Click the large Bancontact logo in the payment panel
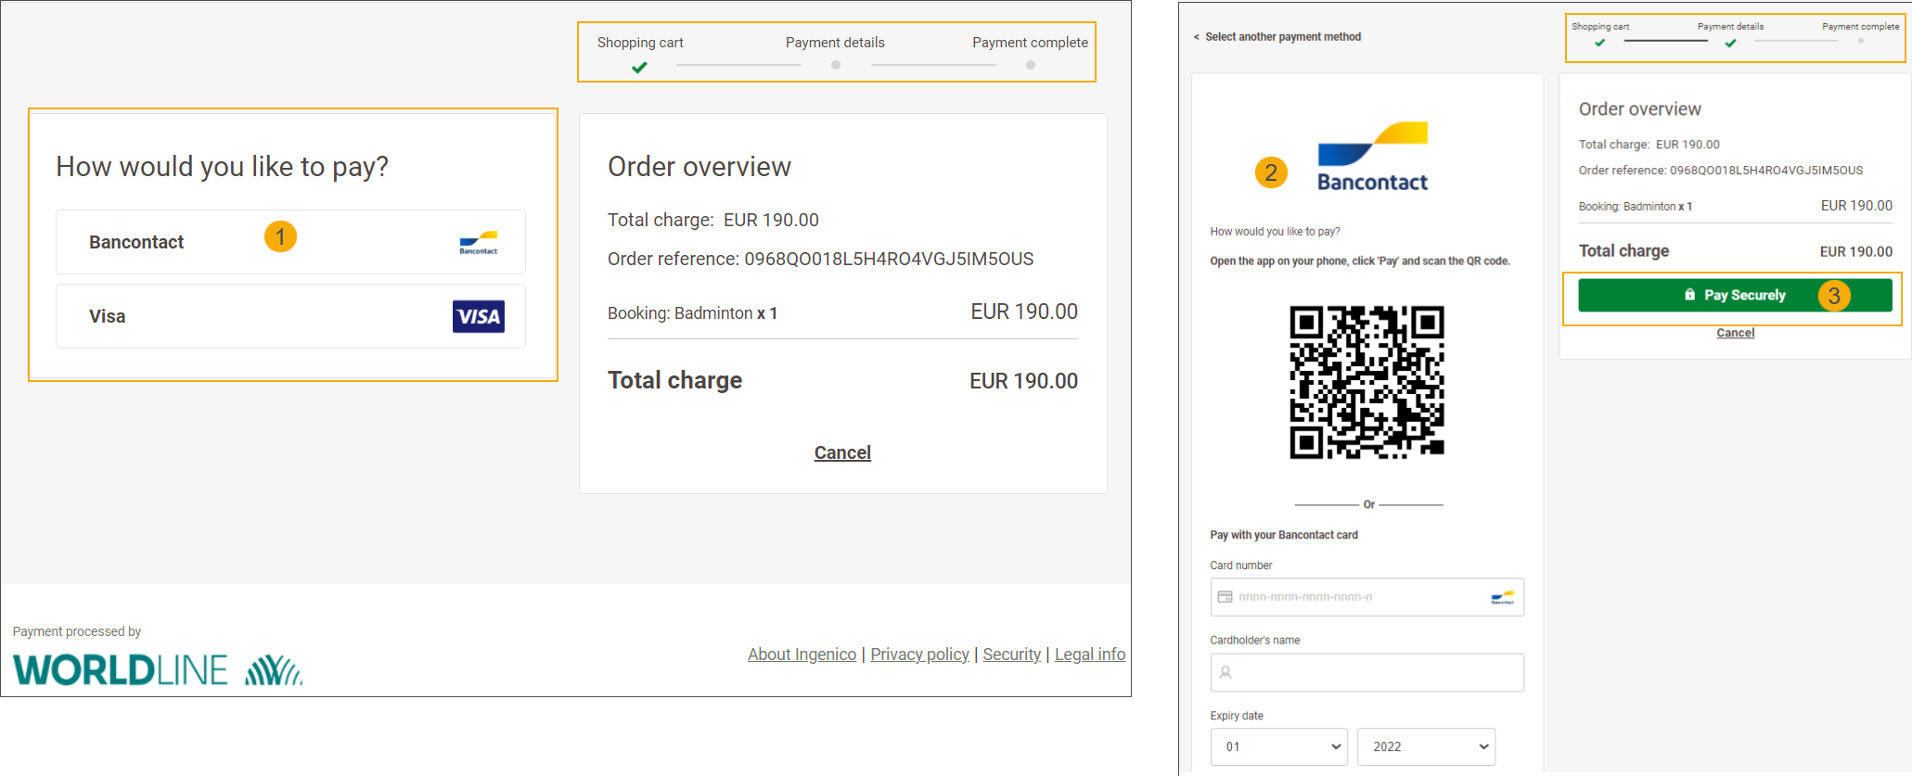This screenshot has width=1912, height=776. (x=1373, y=157)
